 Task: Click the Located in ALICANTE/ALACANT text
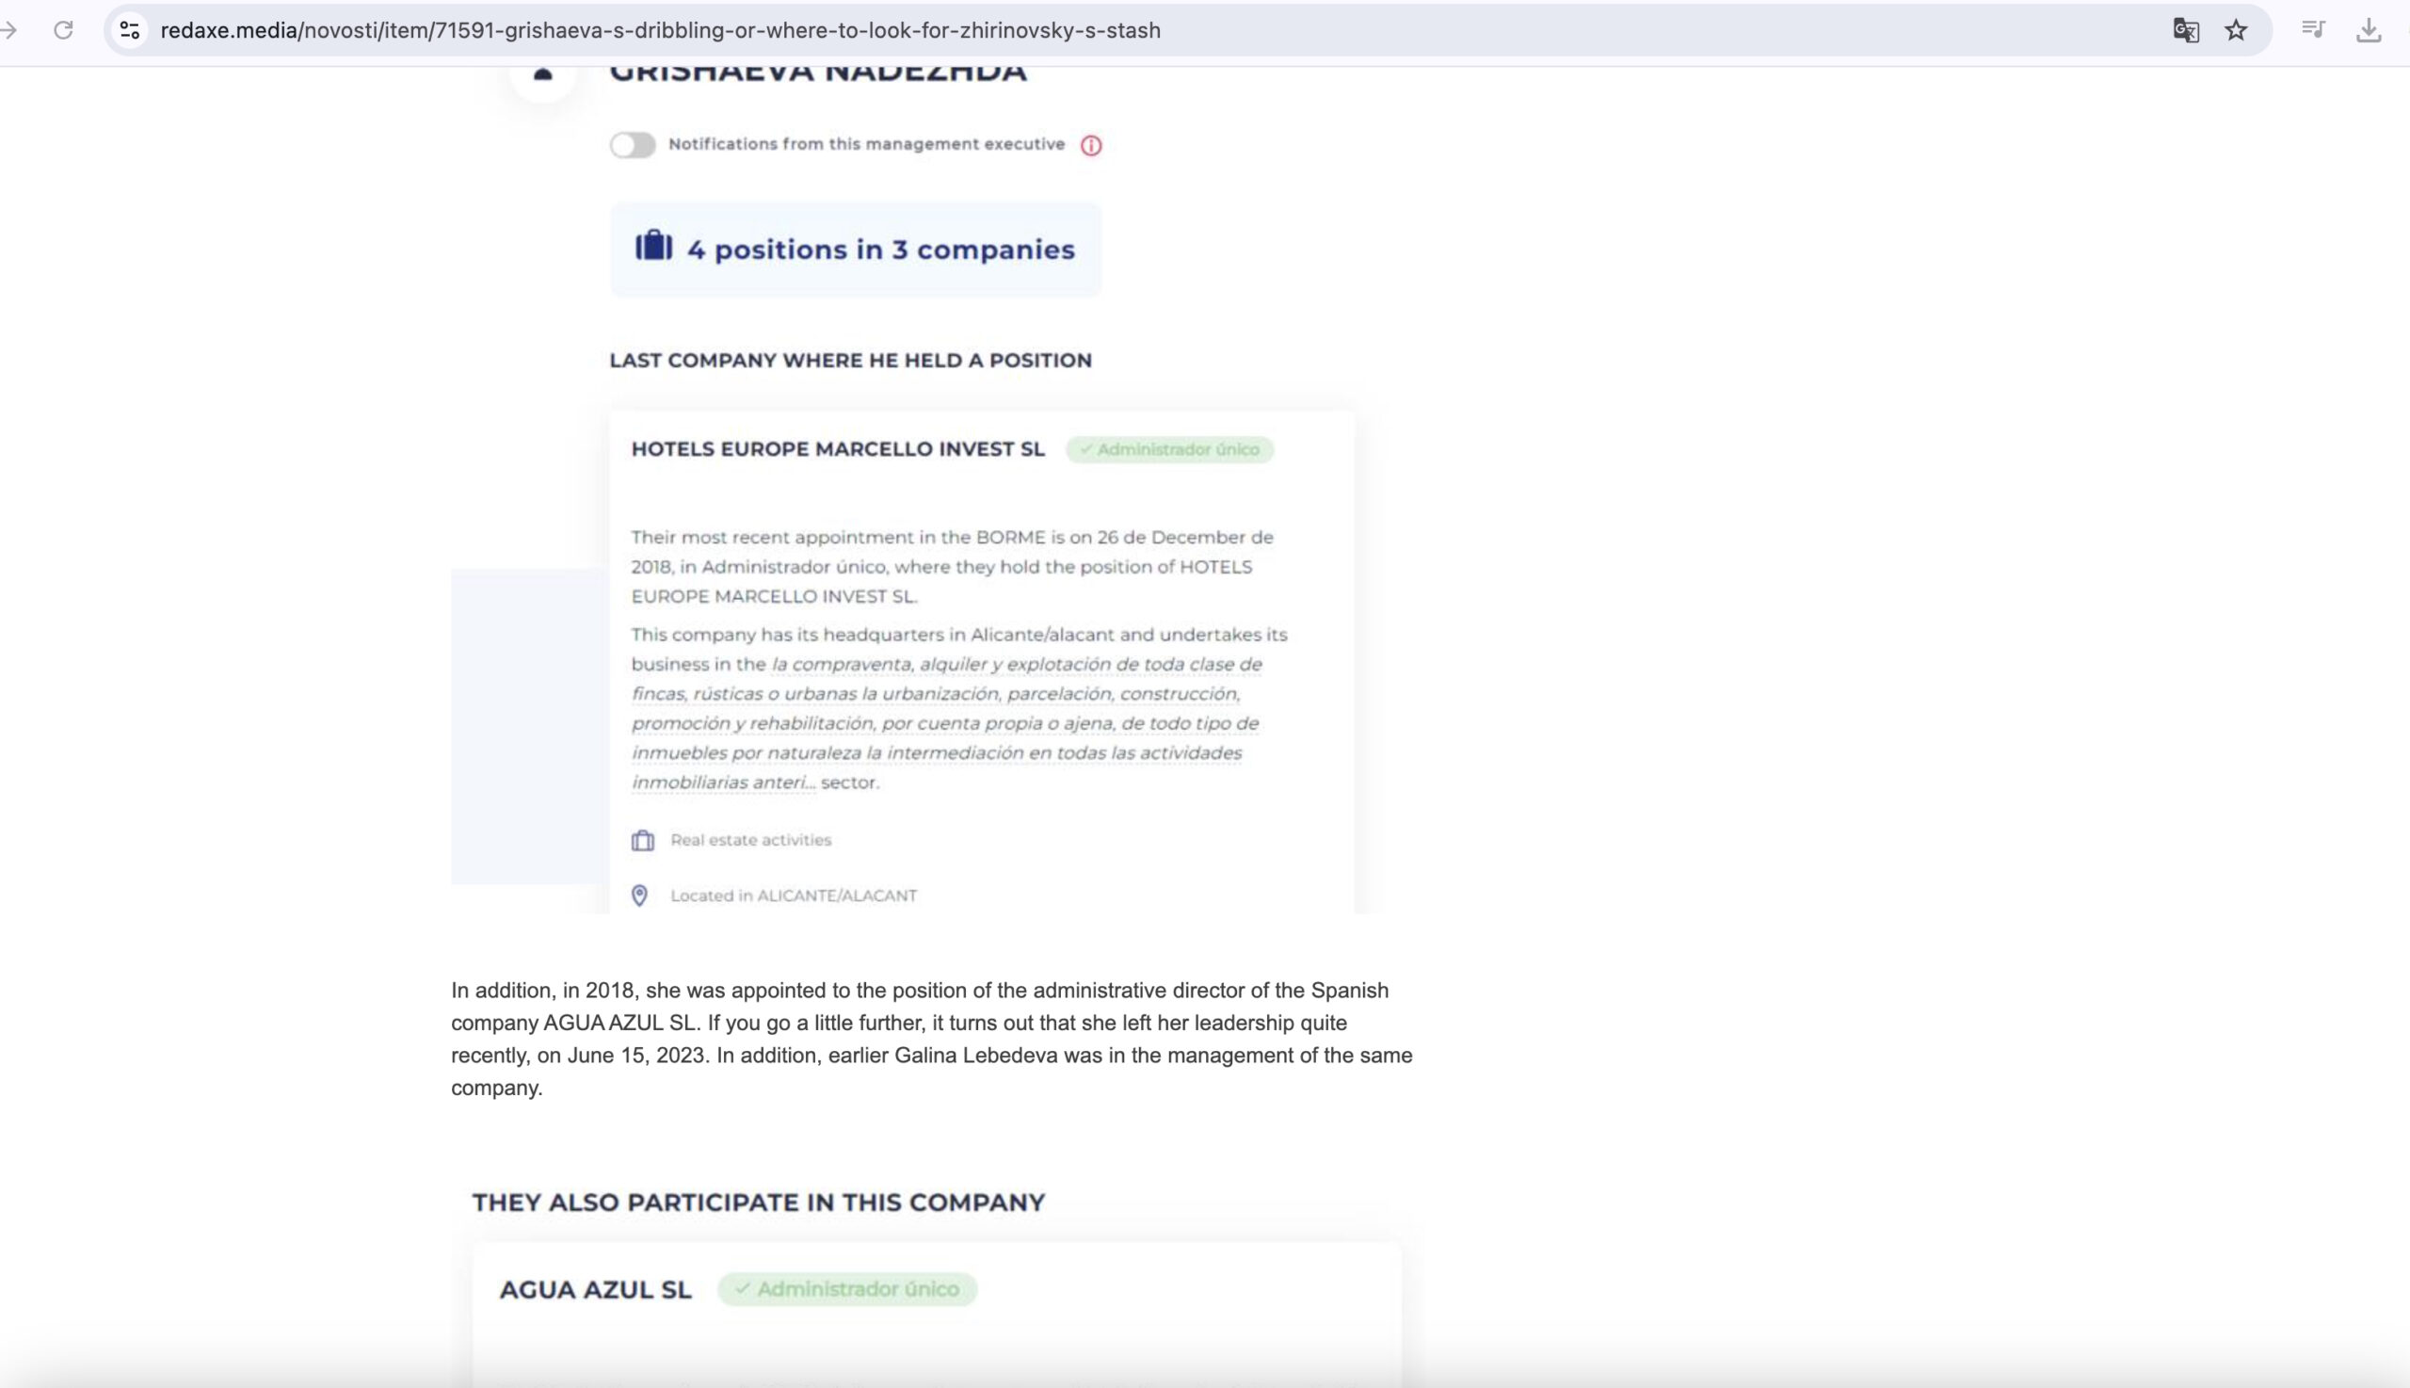(x=794, y=896)
